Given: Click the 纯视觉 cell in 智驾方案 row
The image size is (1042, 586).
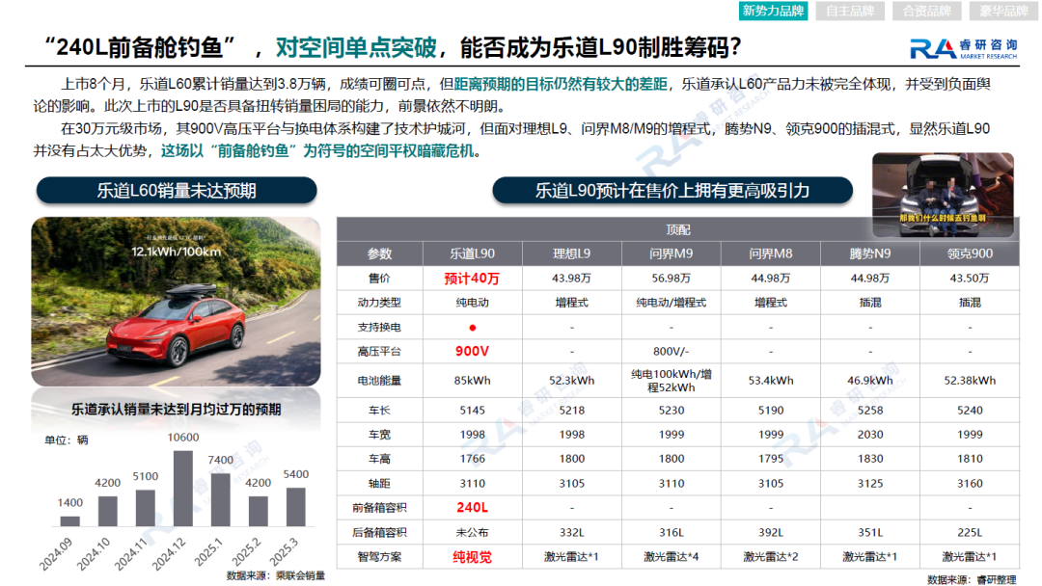Looking at the screenshot, I should (473, 557).
